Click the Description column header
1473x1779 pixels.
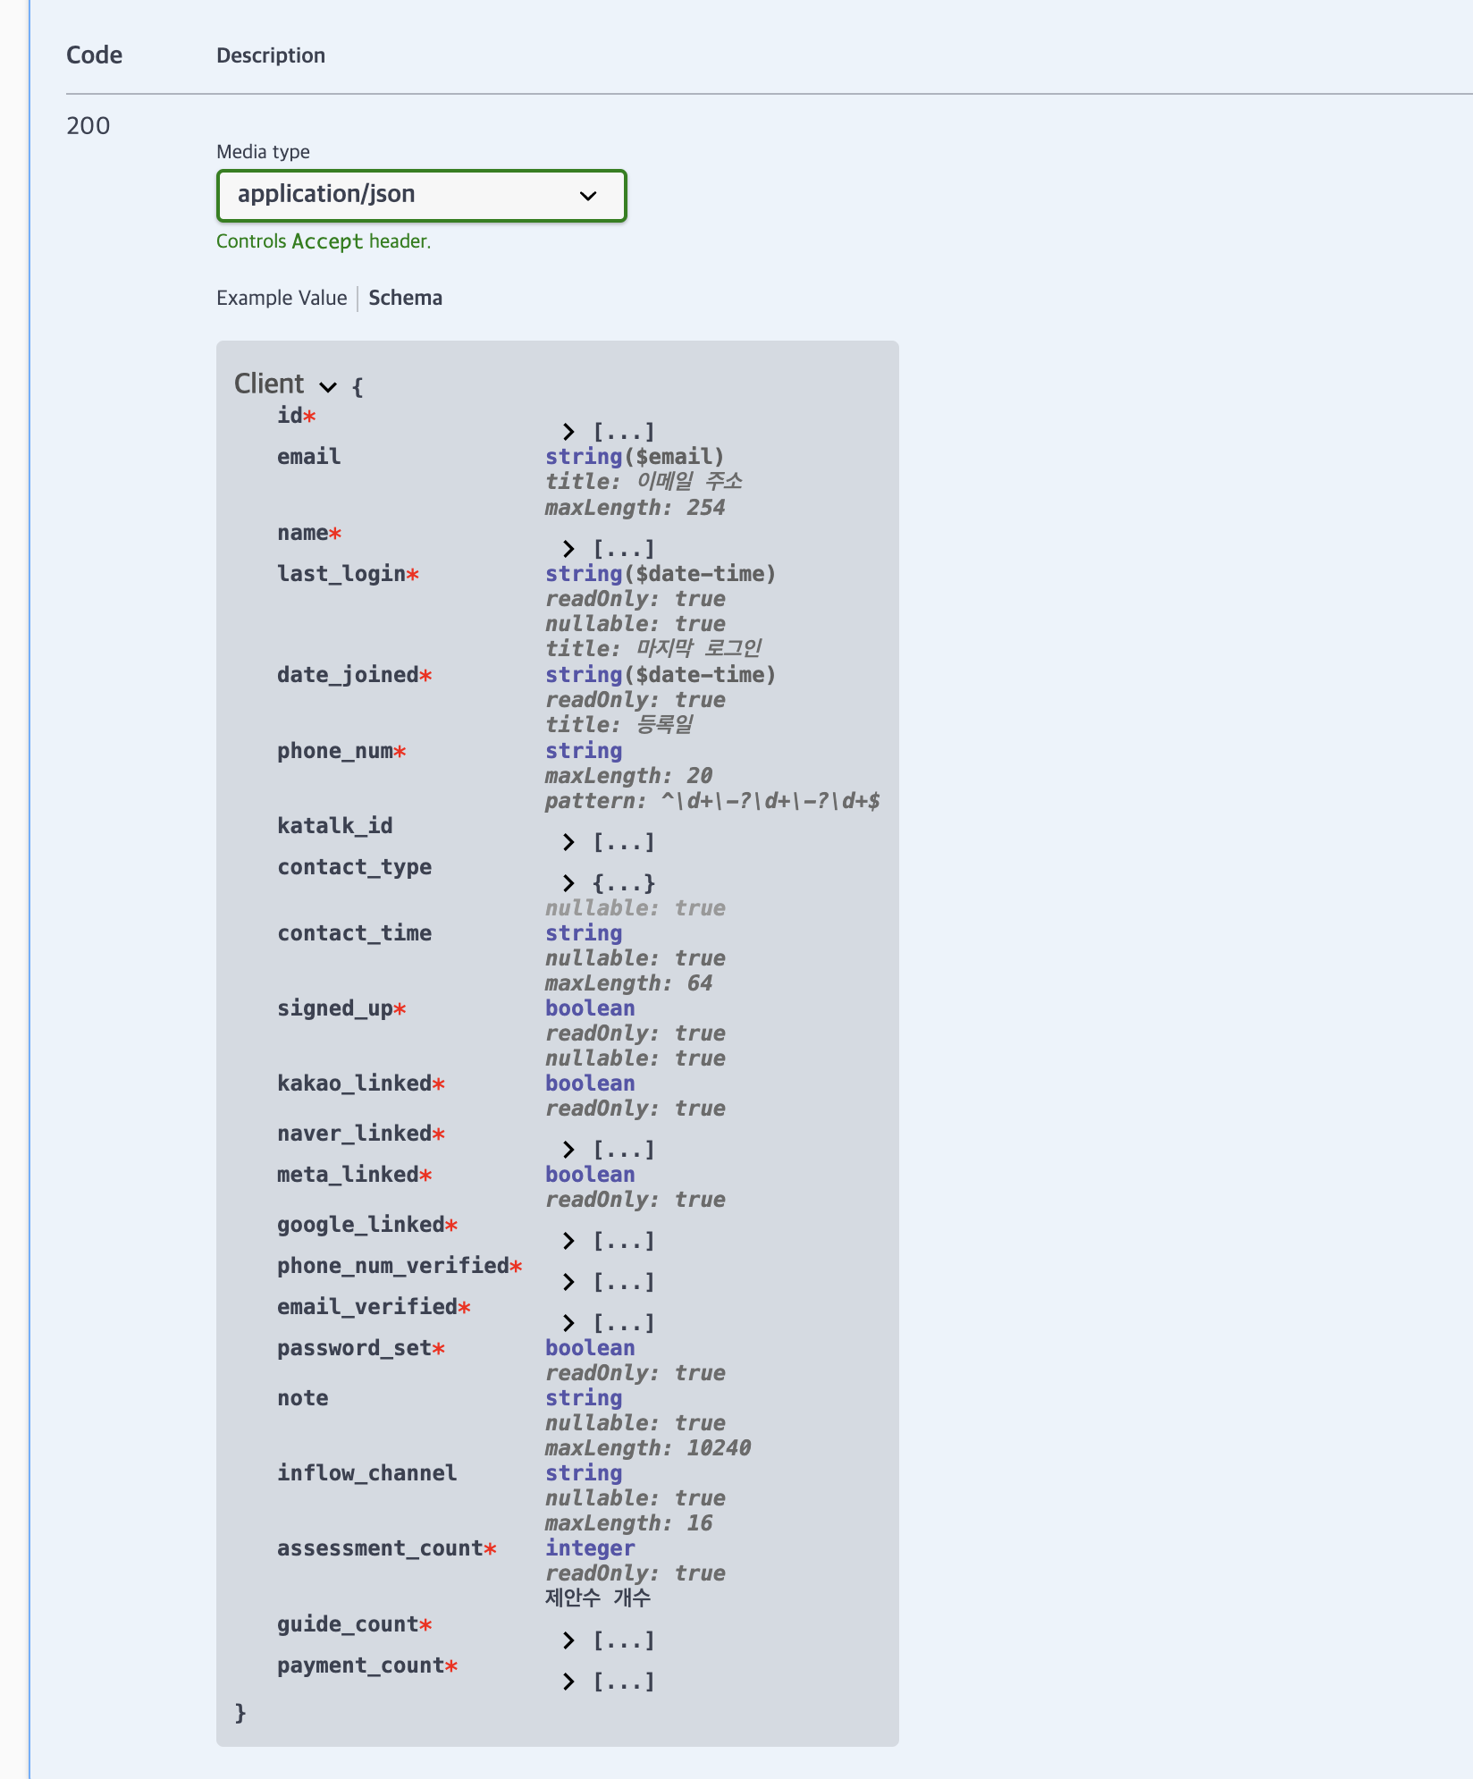271,55
